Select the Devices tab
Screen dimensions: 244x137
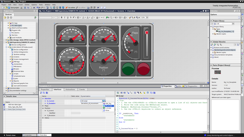point(9,14)
